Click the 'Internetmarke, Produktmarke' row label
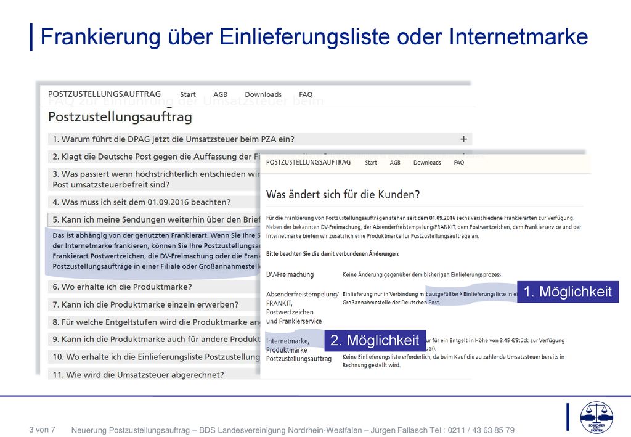631x437 pixels. click(x=288, y=345)
